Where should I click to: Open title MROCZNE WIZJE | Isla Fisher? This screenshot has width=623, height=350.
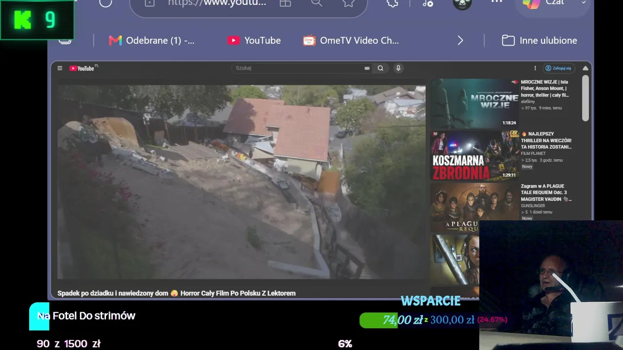point(545,88)
